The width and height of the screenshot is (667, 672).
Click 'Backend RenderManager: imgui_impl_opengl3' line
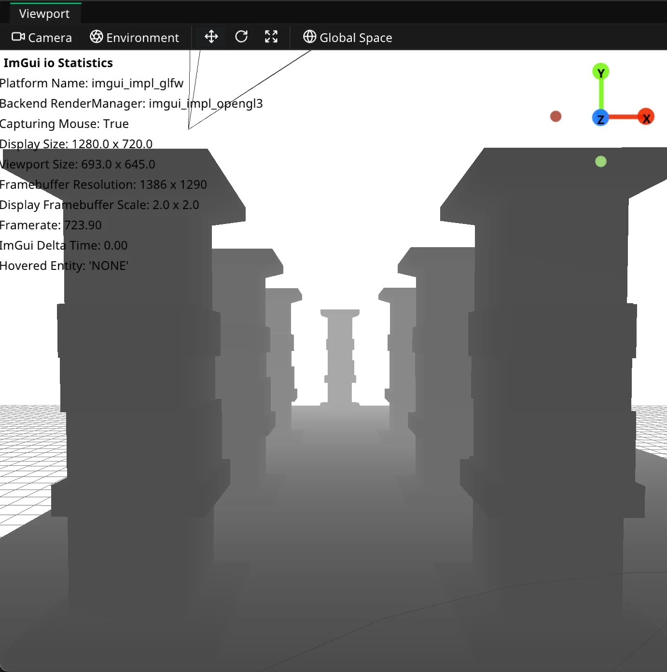[x=131, y=103]
